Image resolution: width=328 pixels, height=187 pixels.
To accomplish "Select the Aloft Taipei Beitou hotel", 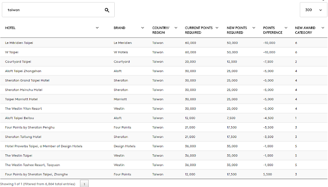I will tap(19, 118).
